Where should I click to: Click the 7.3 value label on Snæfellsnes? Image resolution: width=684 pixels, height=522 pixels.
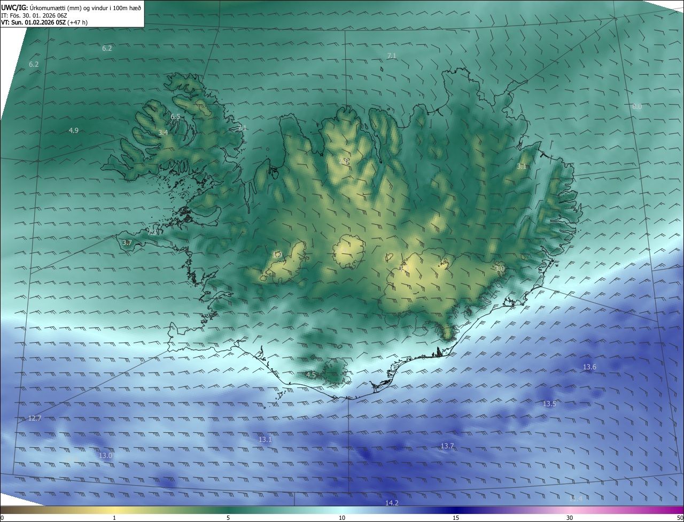tap(152, 232)
